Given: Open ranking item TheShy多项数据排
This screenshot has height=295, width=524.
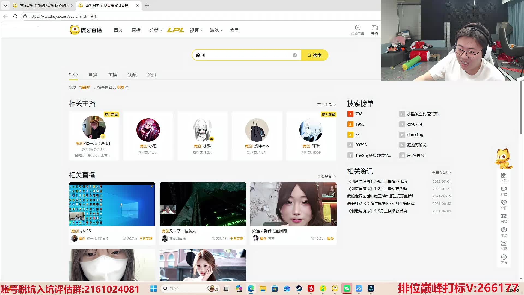Looking at the screenshot, I should pos(373,155).
